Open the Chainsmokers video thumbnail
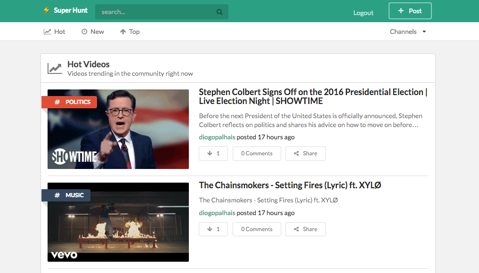Viewport: 479px width, 273px height. [x=118, y=222]
